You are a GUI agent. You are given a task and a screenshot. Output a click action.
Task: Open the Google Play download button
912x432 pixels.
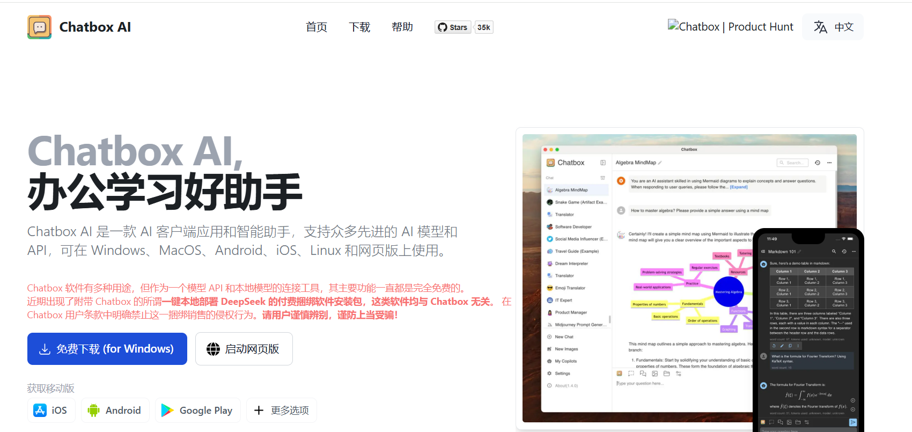pyautogui.click(x=198, y=410)
